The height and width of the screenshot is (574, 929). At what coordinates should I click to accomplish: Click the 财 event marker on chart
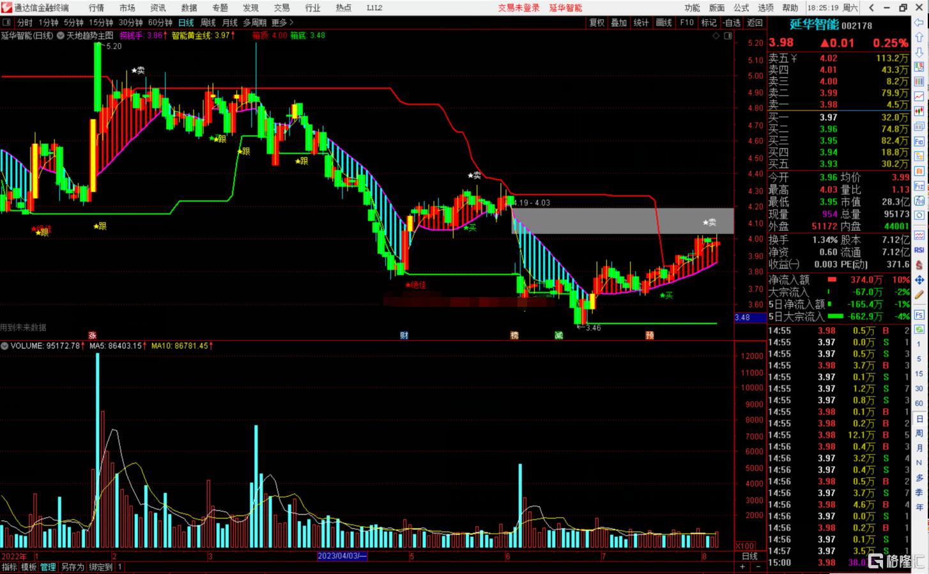point(404,335)
